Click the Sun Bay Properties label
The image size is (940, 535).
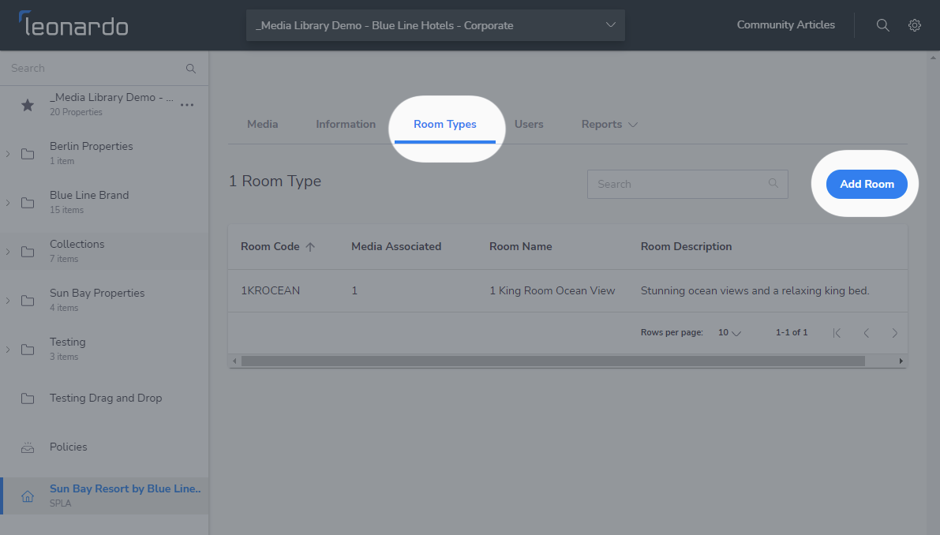point(97,293)
